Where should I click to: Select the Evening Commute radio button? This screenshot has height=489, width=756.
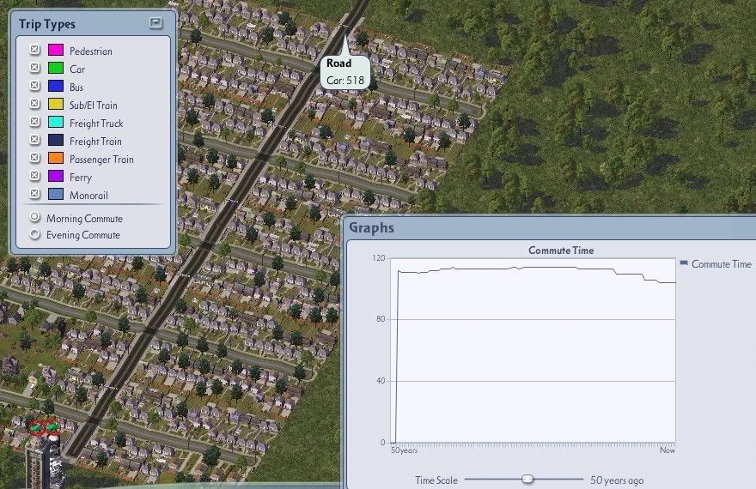tap(34, 234)
